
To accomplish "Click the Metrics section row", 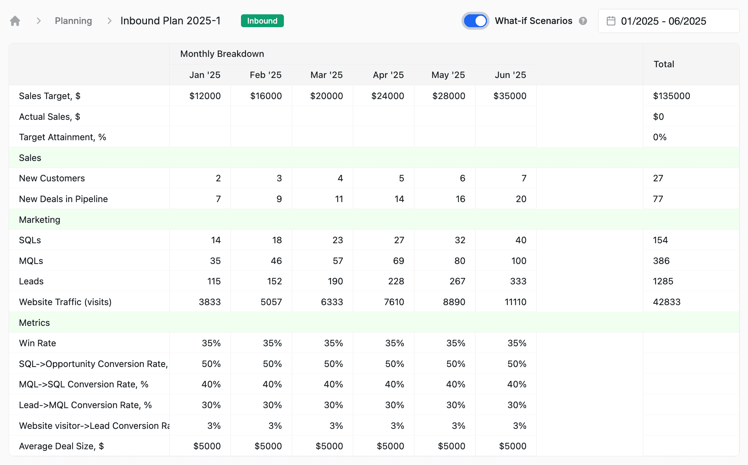I will point(374,322).
